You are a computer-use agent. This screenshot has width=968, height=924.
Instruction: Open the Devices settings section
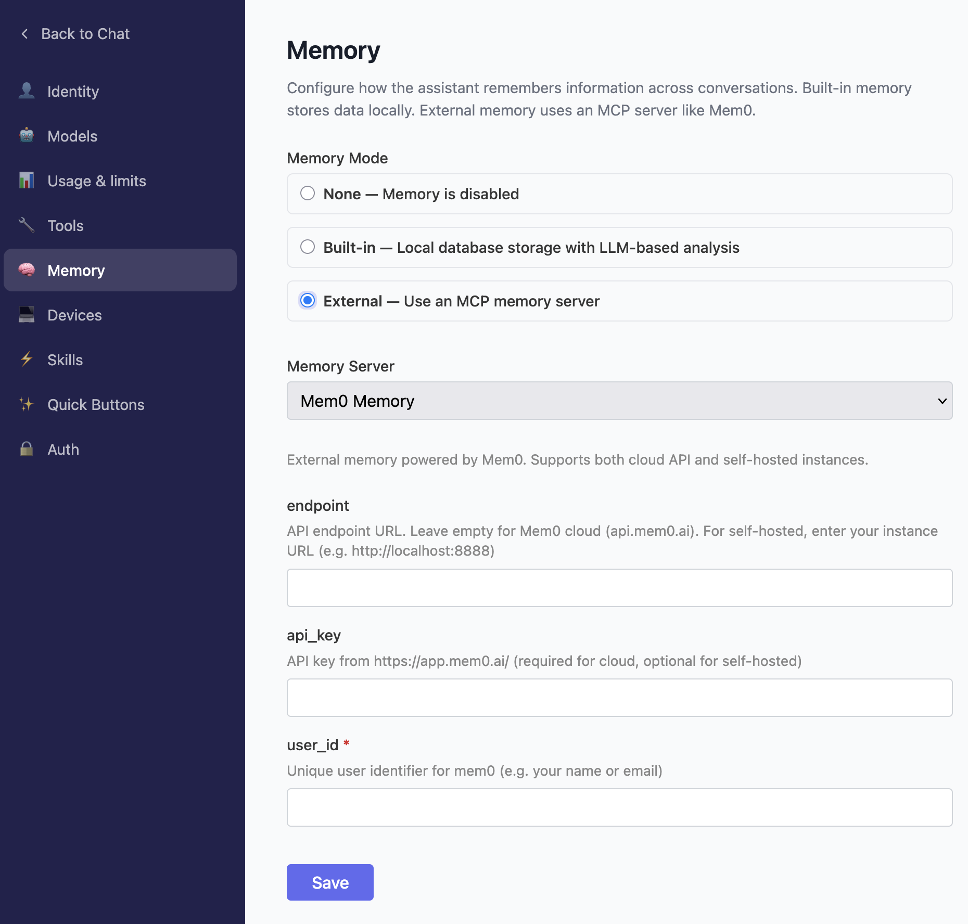pos(120,315)
